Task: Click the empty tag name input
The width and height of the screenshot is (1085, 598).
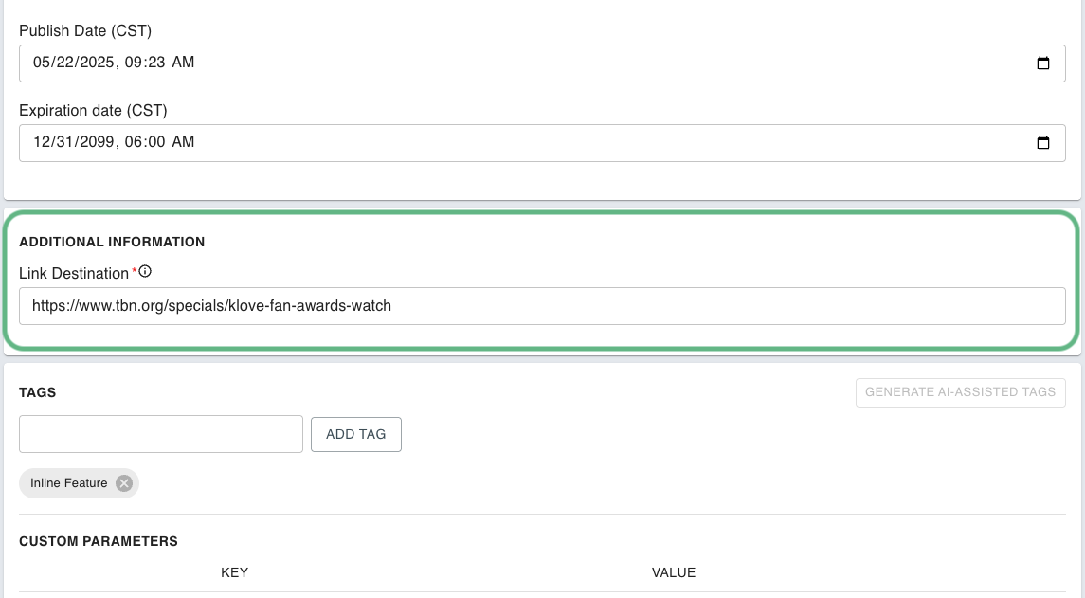Action: click(161, 434)
